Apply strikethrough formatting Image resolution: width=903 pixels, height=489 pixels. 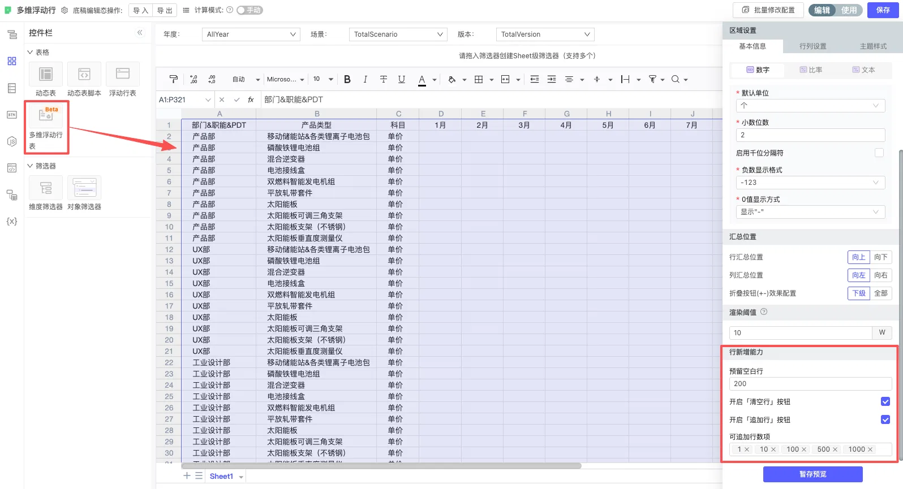[383, 79]
